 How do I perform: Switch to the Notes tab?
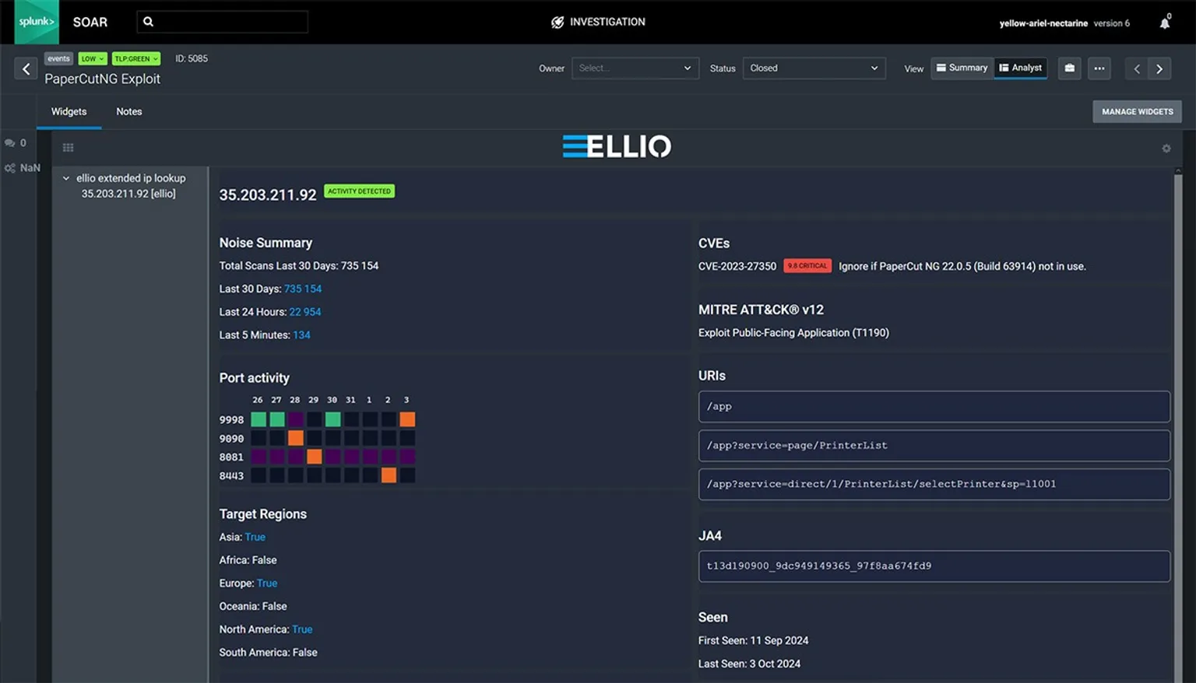[128, 111]
